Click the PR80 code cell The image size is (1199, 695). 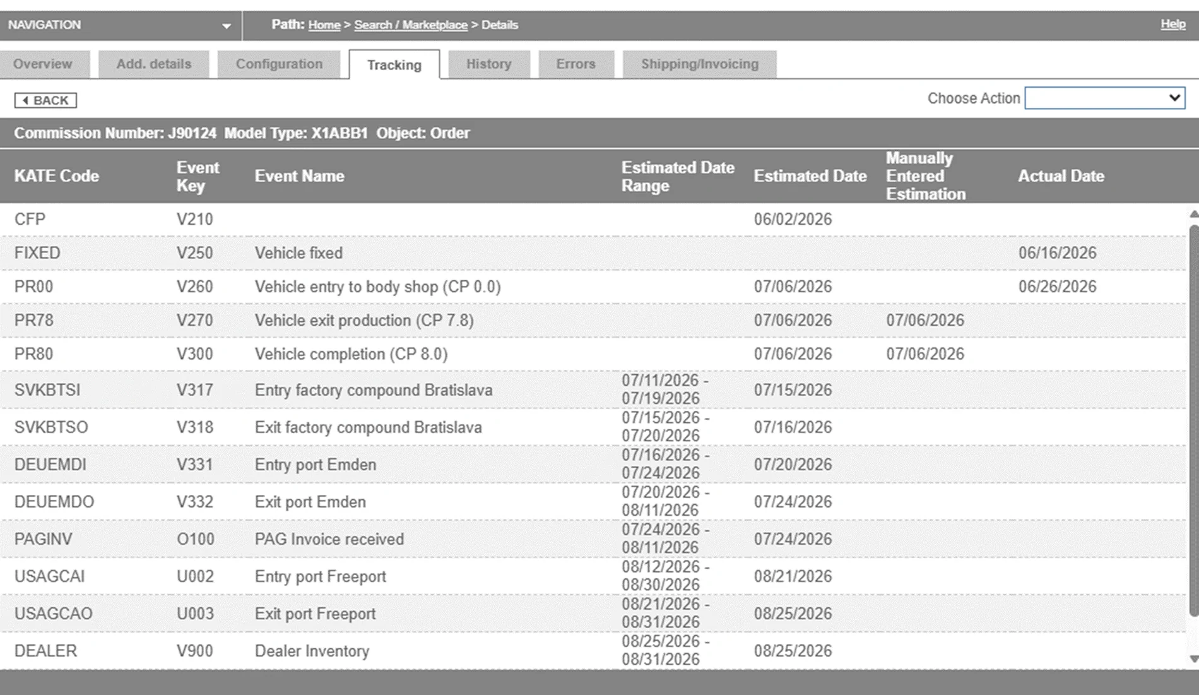(x=33, y=353)
